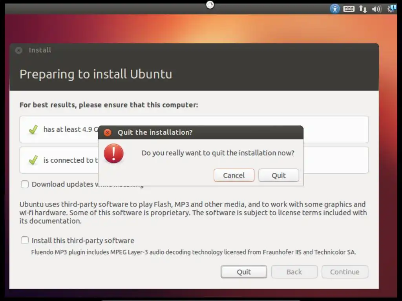The image size is (402, 301).
Task: Open the keyboard layout indicator
Action: (349, 9)
